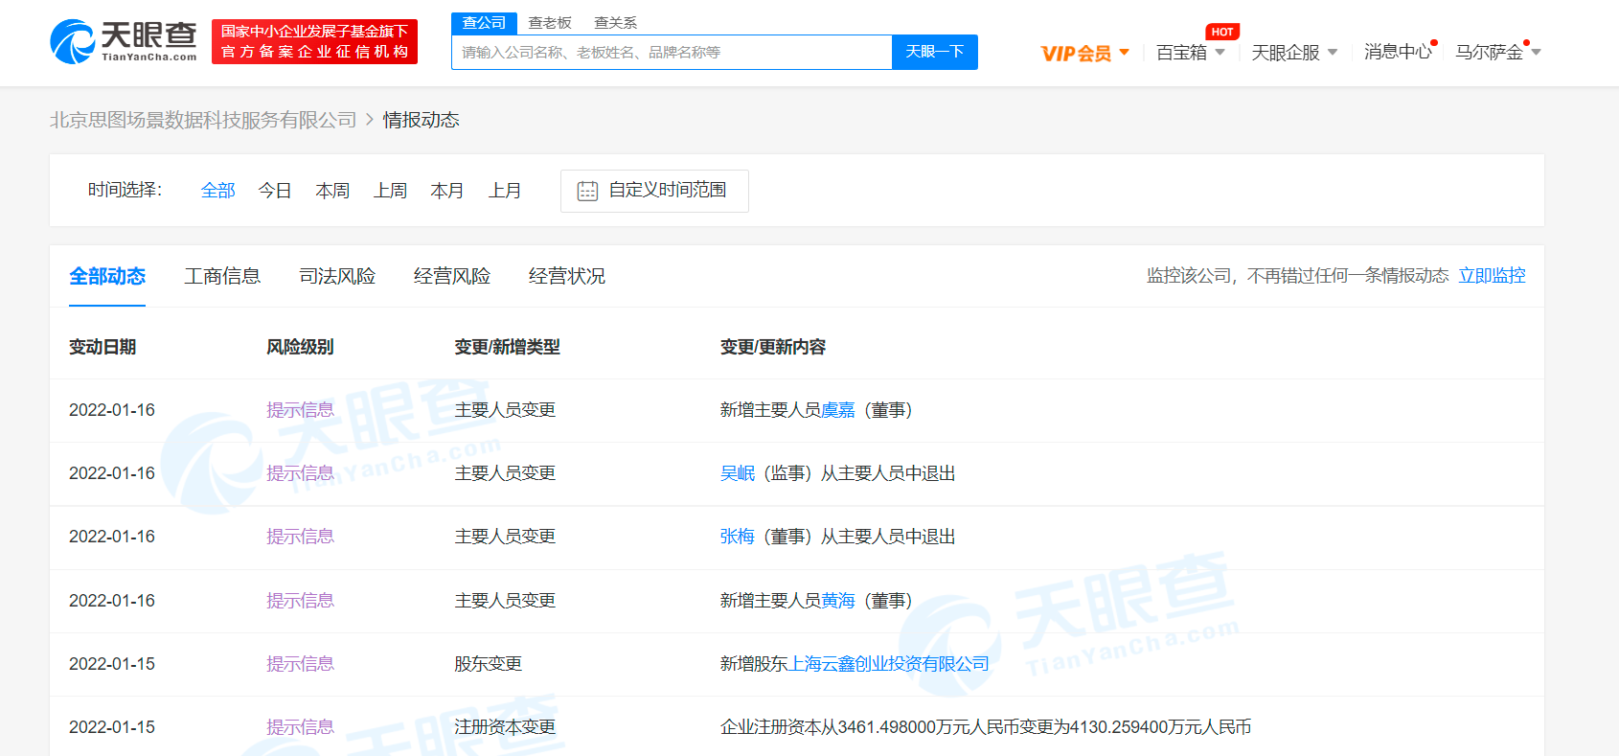
Task: Select the 全部 time filter
Action: click(218, 191)
